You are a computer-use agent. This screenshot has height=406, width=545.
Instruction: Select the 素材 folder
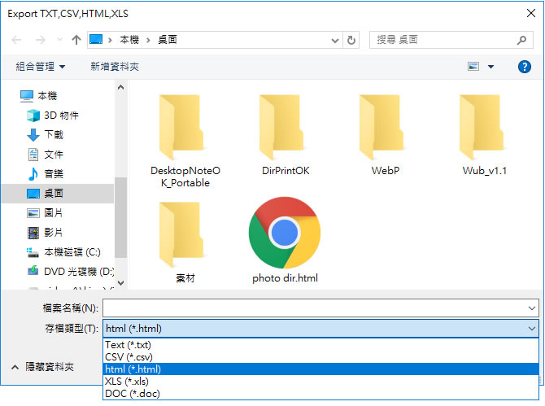pyautogui.click(x=185, y=242)
